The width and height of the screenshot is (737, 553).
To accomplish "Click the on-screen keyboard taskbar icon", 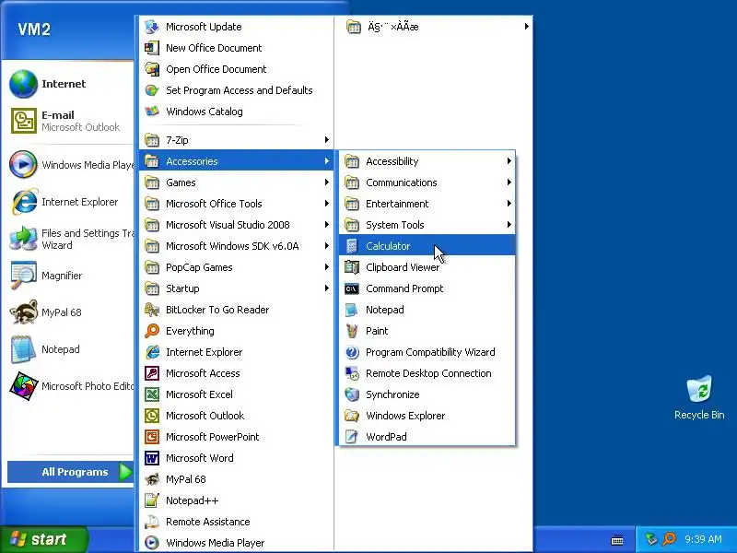I will (617, 540).
